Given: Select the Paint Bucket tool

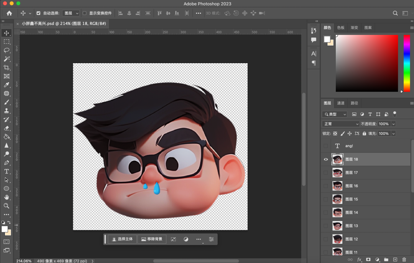Looking at the screenshot, I should [7, 137].
